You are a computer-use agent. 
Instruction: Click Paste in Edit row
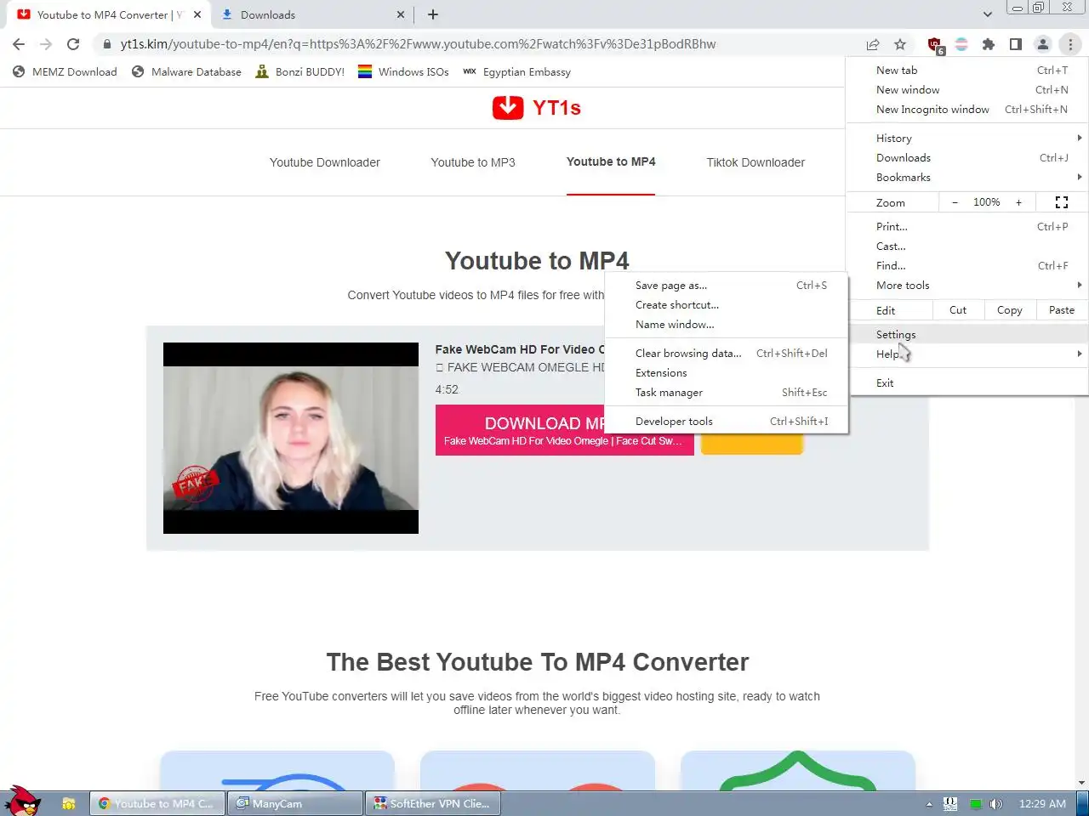click(1062, 310)
